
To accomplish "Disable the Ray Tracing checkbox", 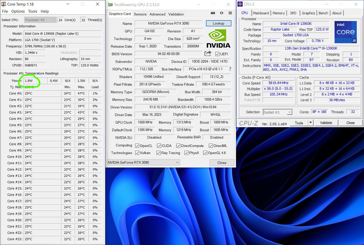I will (159, 153).
